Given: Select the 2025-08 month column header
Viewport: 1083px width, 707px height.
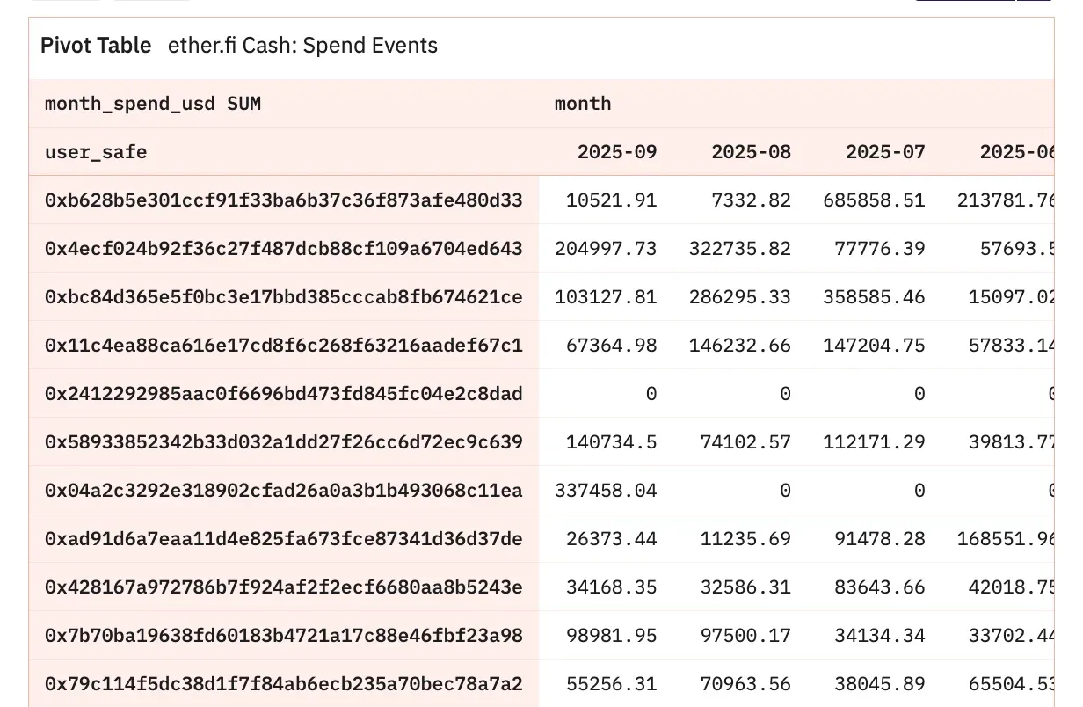Looking at the screenshot, I should 751,152.
